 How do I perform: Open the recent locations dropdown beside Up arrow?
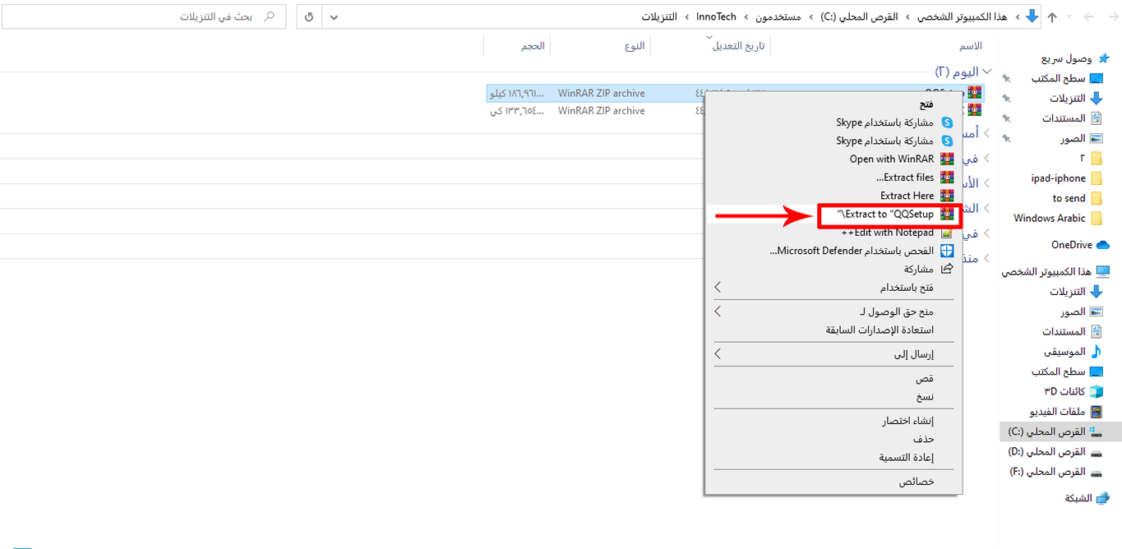tap(1071, 17)
